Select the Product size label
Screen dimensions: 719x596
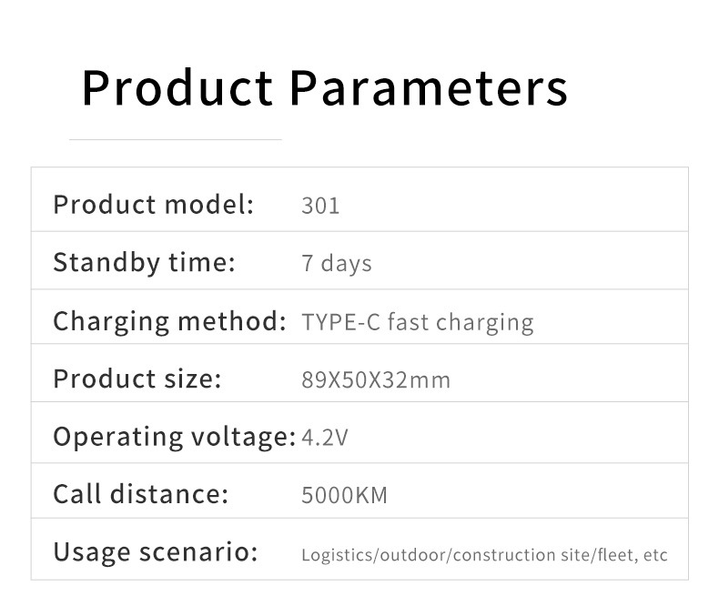point(137,379)
